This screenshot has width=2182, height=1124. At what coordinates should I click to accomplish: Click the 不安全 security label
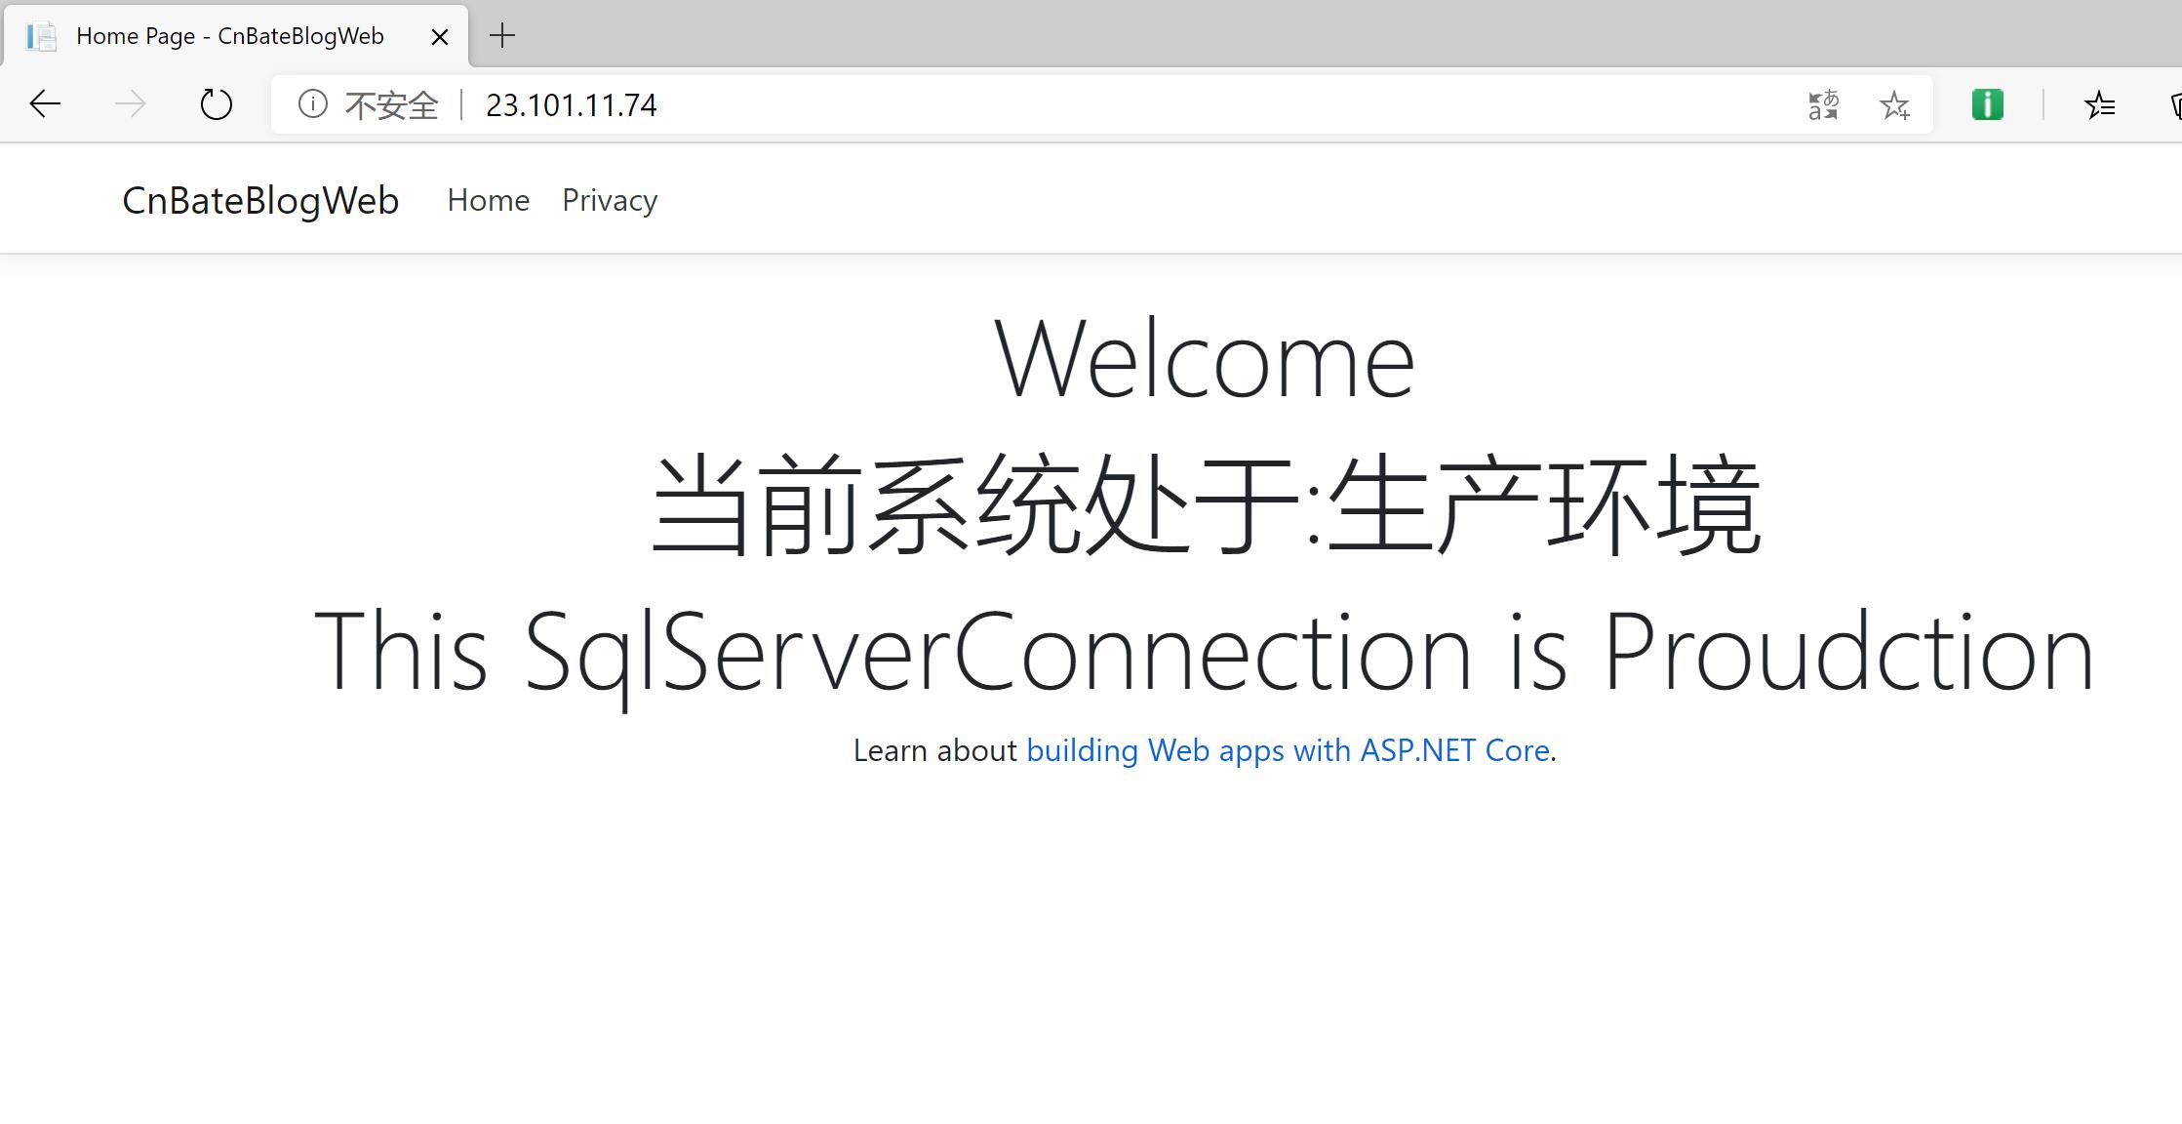point(389,103)
